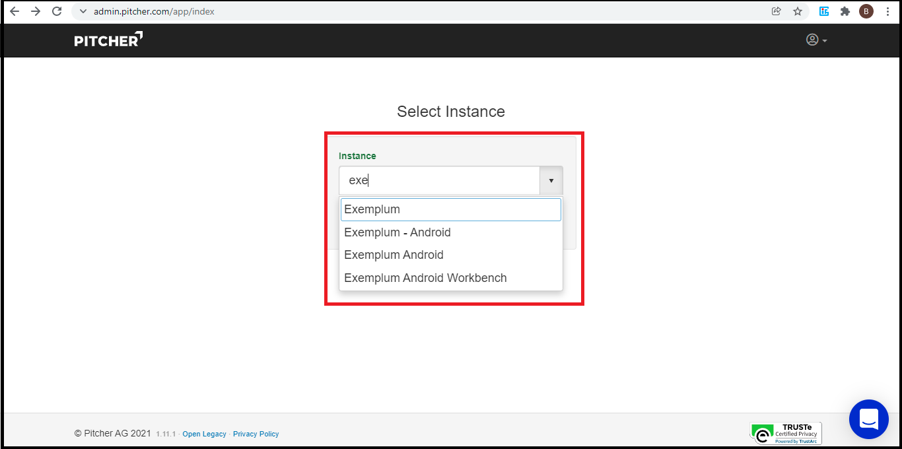This screenshot has width=902, height=449.
Task: Open the Open Legacy link
Action: tap(204, 434)
